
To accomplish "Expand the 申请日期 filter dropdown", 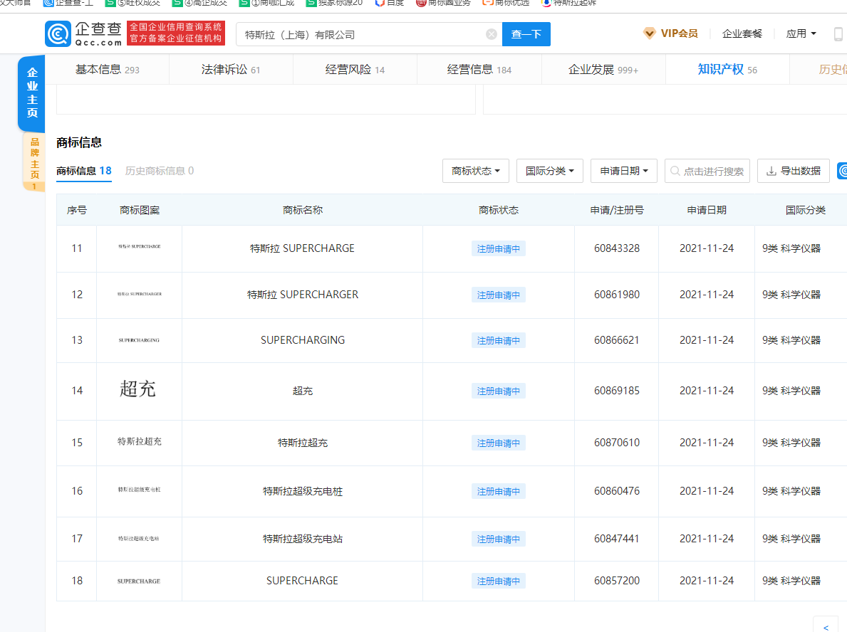I will point(624,171).
